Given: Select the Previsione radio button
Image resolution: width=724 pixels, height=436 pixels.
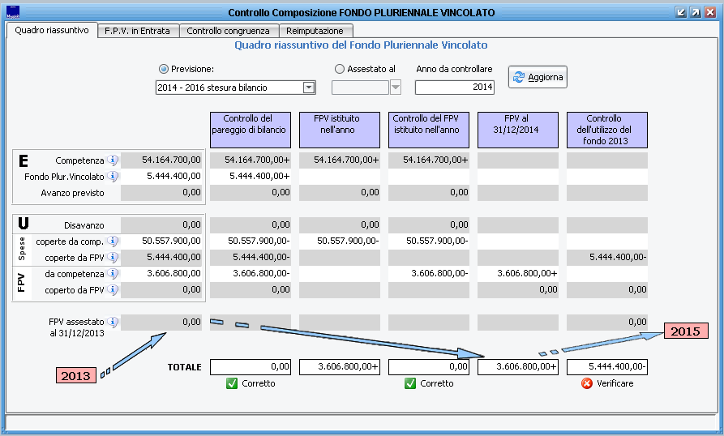Looking at the screenshot, I should tap(164, 70).
